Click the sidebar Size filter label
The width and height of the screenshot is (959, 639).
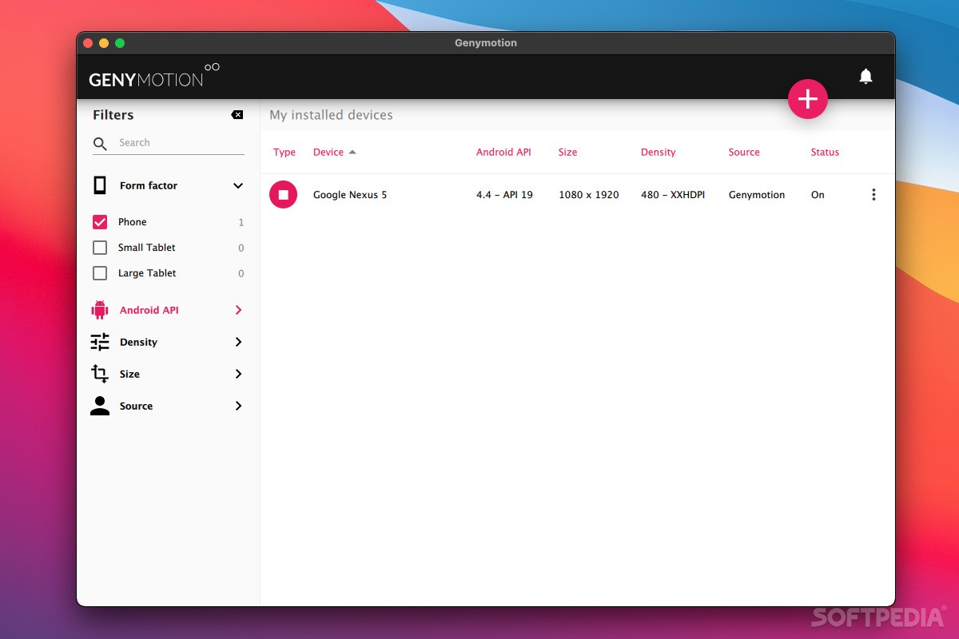[x=129, y=374]
